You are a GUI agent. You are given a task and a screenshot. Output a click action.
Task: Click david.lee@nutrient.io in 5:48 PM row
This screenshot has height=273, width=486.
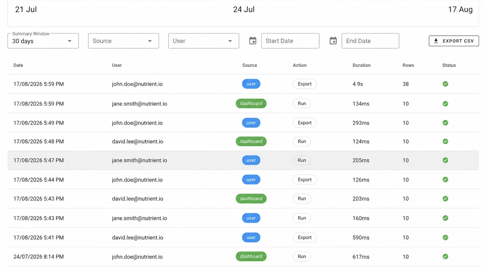(x=137, y=142)
